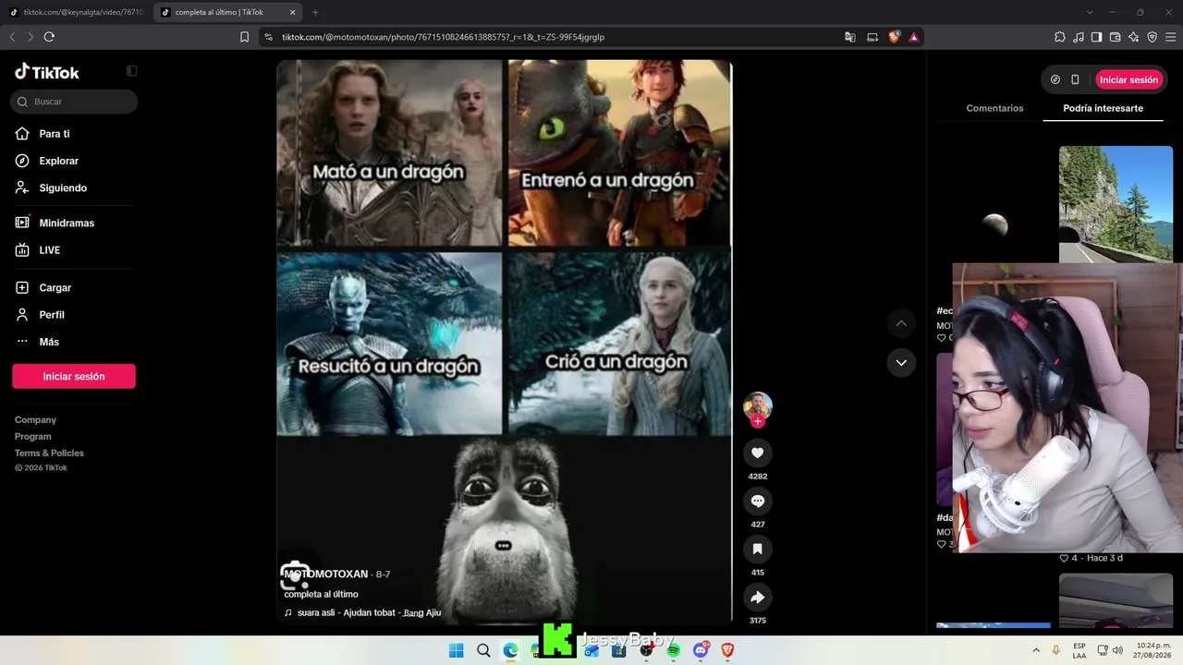Open the Brave Leo AI sparkle icon

(x=1134, y=37)
